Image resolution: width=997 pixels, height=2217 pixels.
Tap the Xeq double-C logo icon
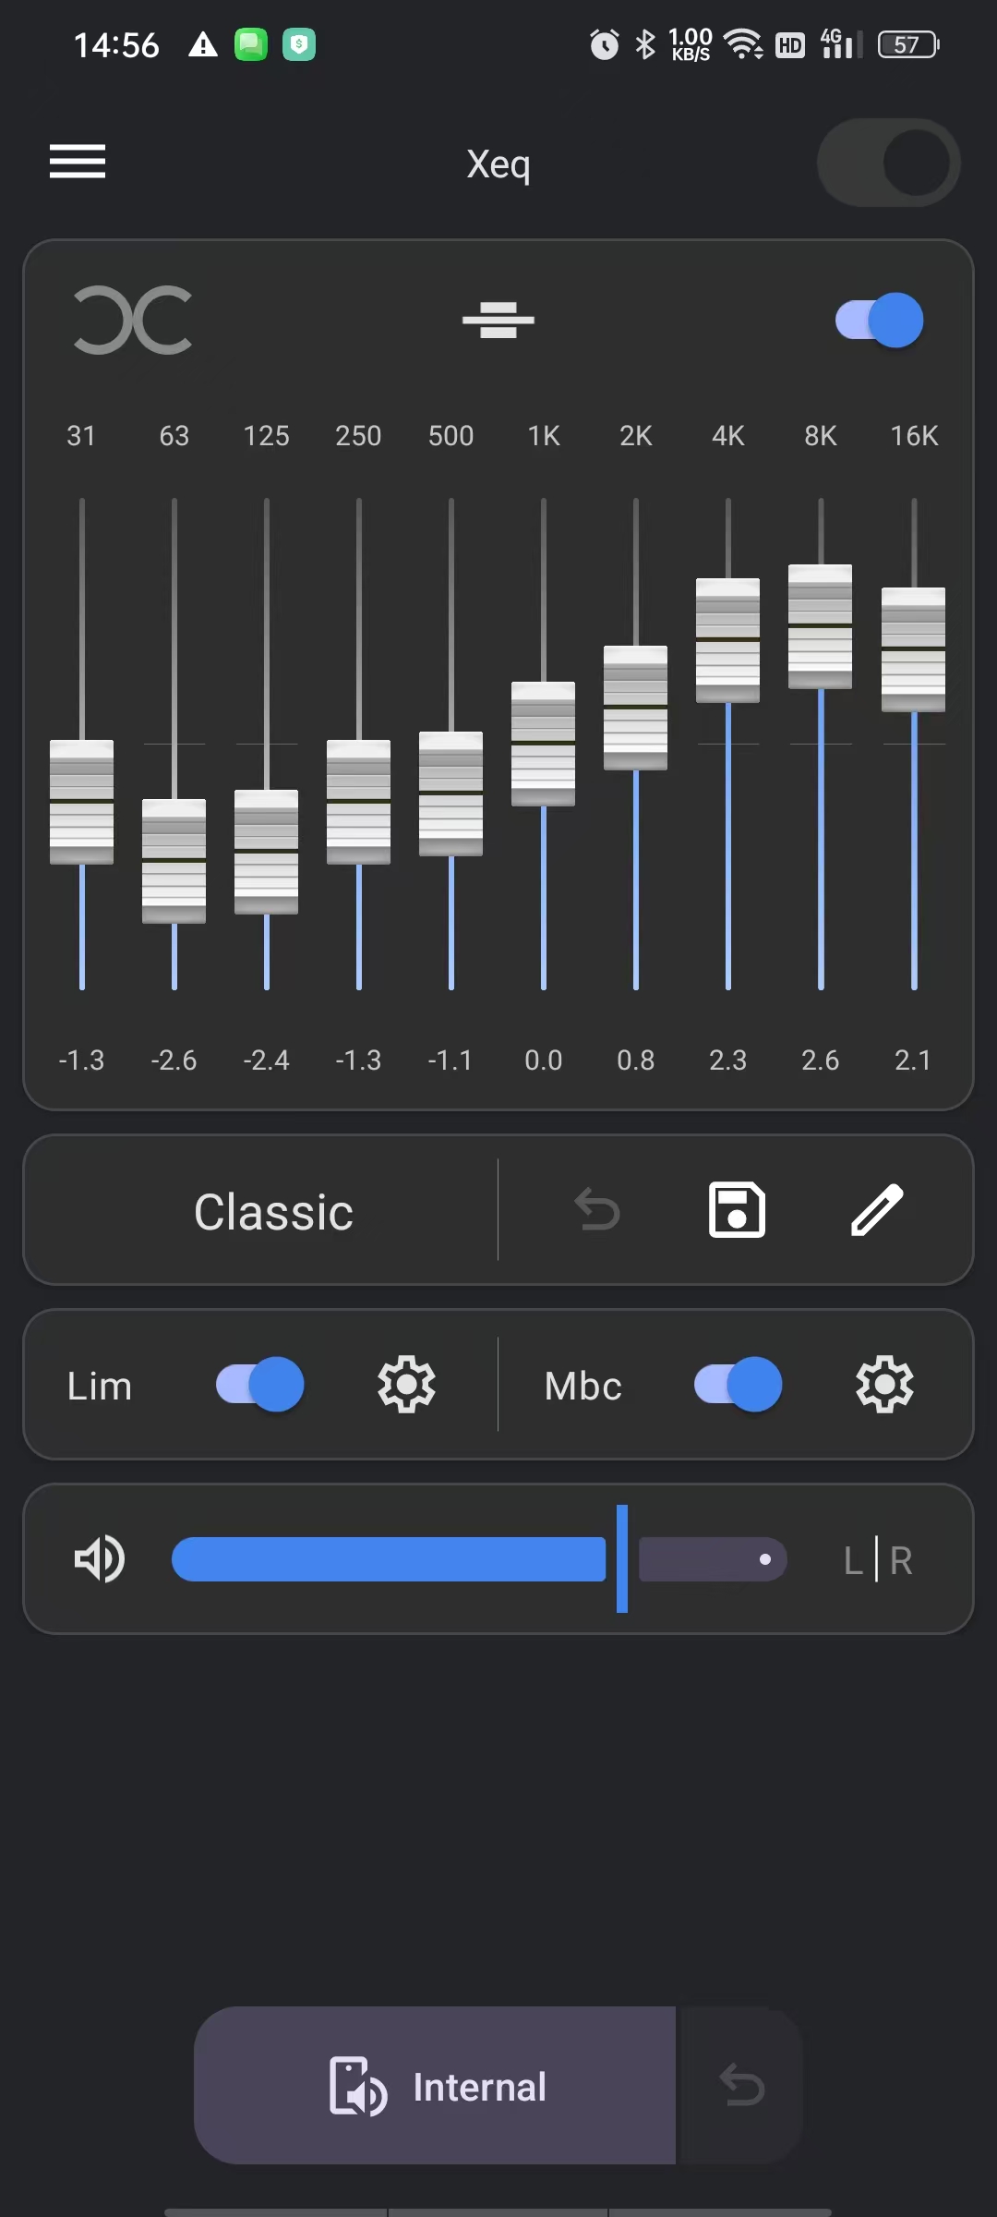point(133,321)
